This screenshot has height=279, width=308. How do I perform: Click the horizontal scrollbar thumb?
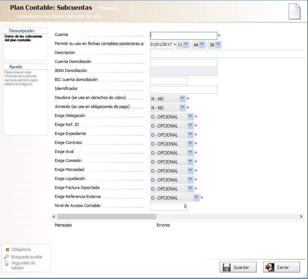[x=107, y=216]
